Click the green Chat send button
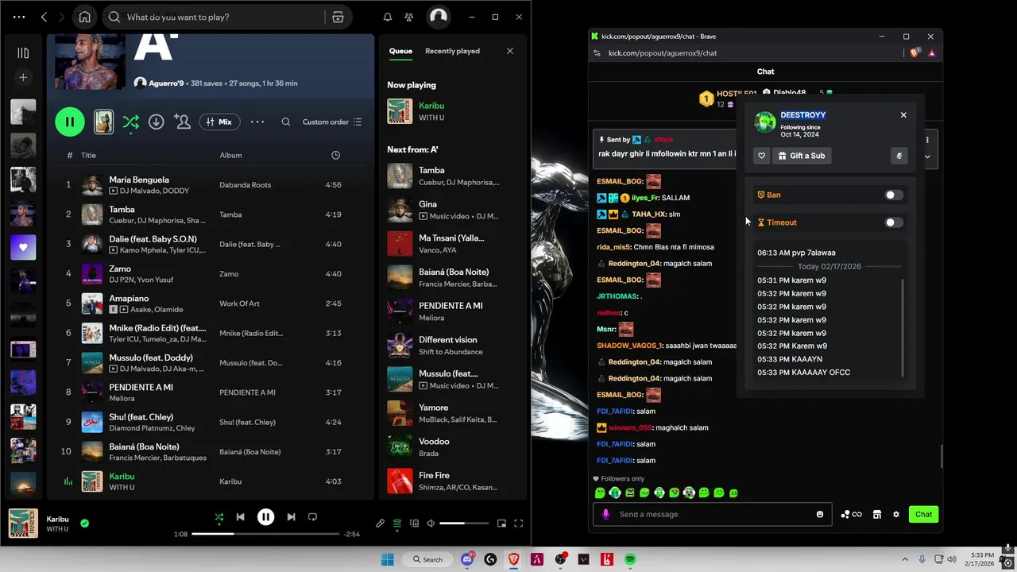1017x572 pixels. [923, 514]
